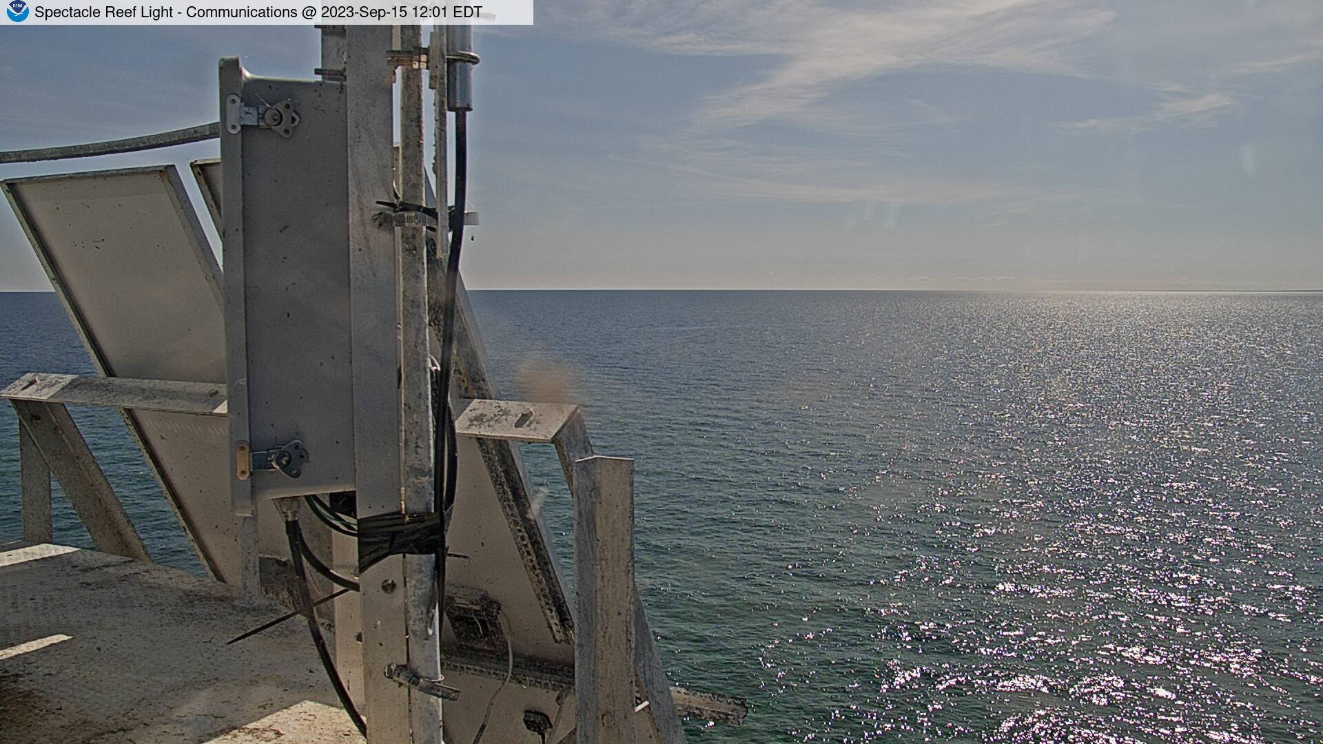Click the Spectacle Reef Light timestamp caption
The width and height of the screenshot is (1323, 744).
[258, 12]
